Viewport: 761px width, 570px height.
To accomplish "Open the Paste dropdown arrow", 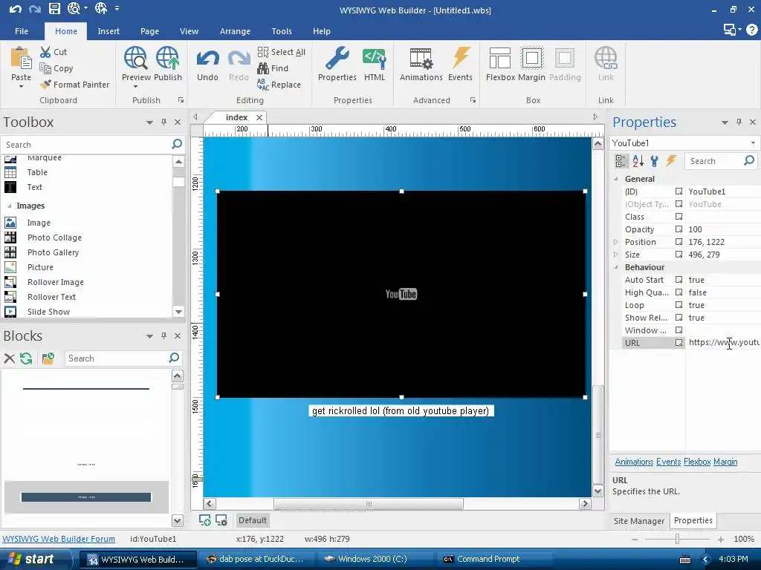I will pos(21,86).
